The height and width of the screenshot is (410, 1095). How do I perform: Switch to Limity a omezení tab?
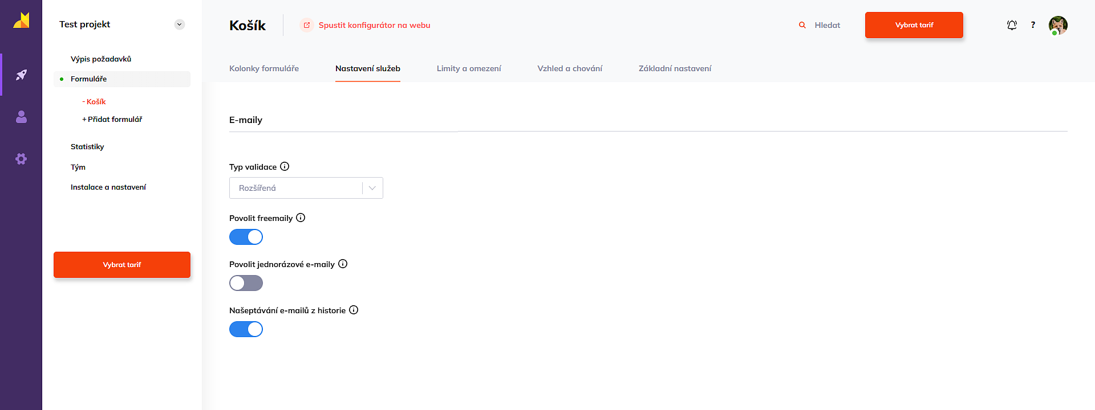pyautogui.click(x=469, y=68)
